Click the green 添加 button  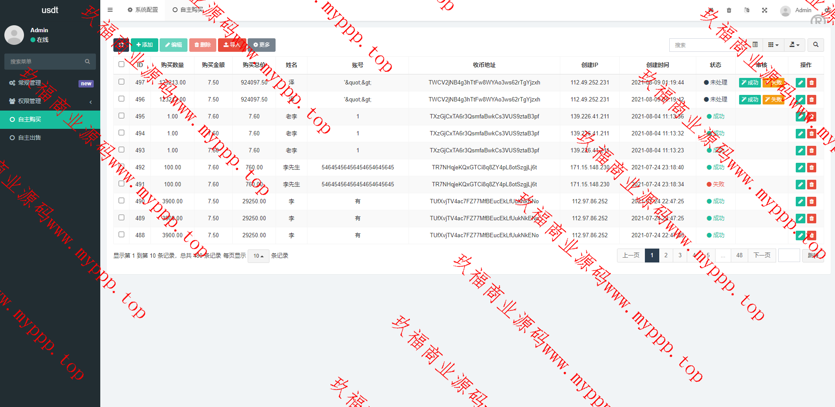[x=144, y=45]
